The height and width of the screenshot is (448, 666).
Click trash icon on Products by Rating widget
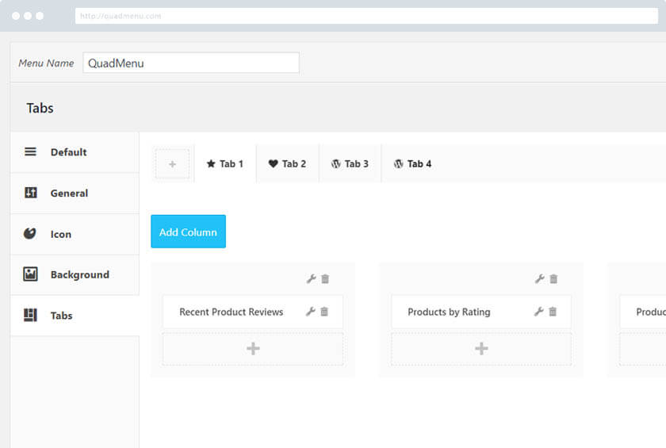tap(553, 312)
